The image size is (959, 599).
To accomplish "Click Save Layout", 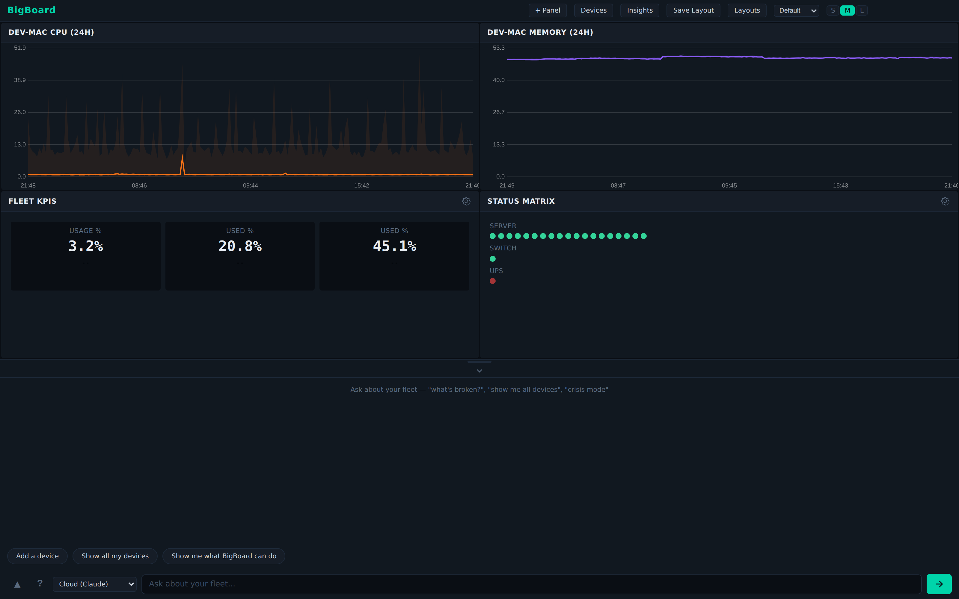I will [x=693, y=10].
